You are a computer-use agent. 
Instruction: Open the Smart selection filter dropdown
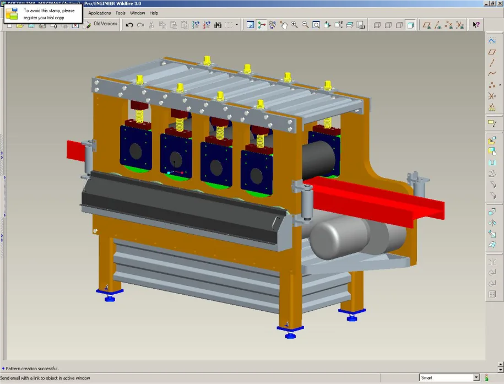point(449,377)
